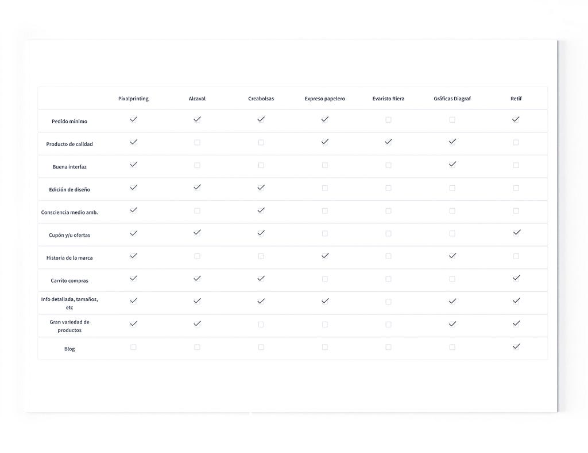
Task: Check Producto de calidad box for Retif
Action: point(516,143)
